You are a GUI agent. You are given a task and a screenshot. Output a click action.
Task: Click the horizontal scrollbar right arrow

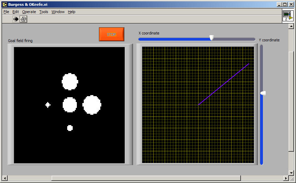[286, 178]
